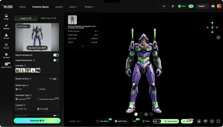Viewport: 223px width, 127px height.
Task: Click the Generate Type help icon
Action: tap(30, 95)
